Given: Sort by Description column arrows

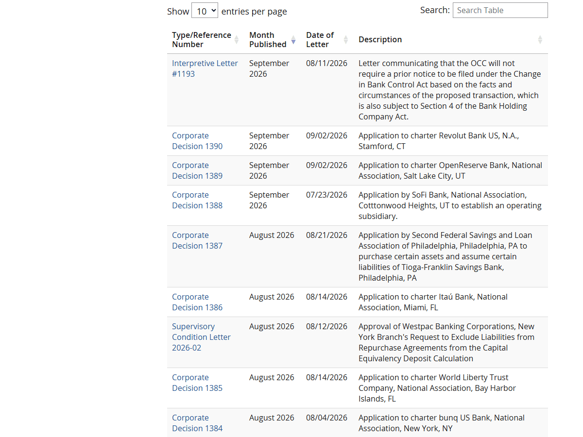Looking at the screenshot, I should point(540,40).
